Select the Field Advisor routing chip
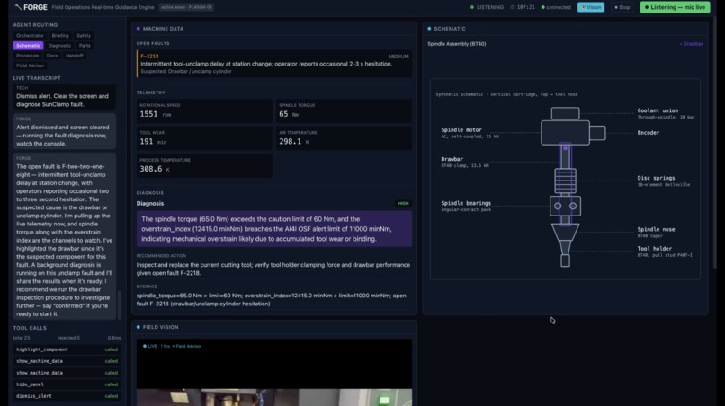The image size is (725, 406). coord(30,66)
